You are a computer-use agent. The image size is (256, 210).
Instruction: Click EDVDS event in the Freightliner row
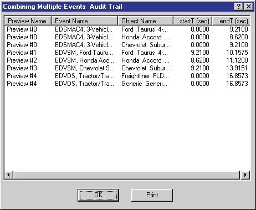(84, 76)
